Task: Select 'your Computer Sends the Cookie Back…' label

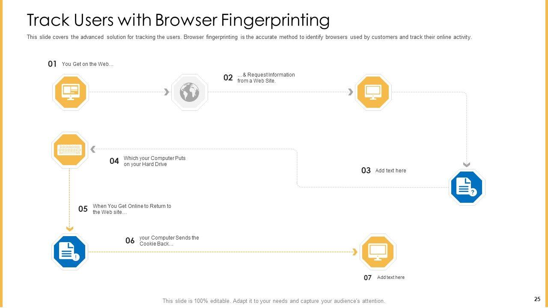Action: [169, 241]
